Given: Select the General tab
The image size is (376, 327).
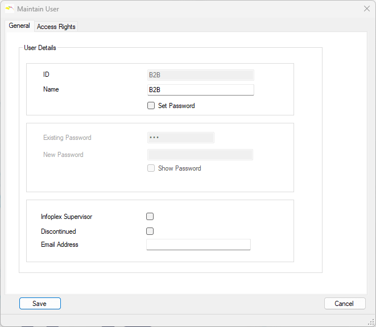Looking at the screenshot, I should 19,26.
